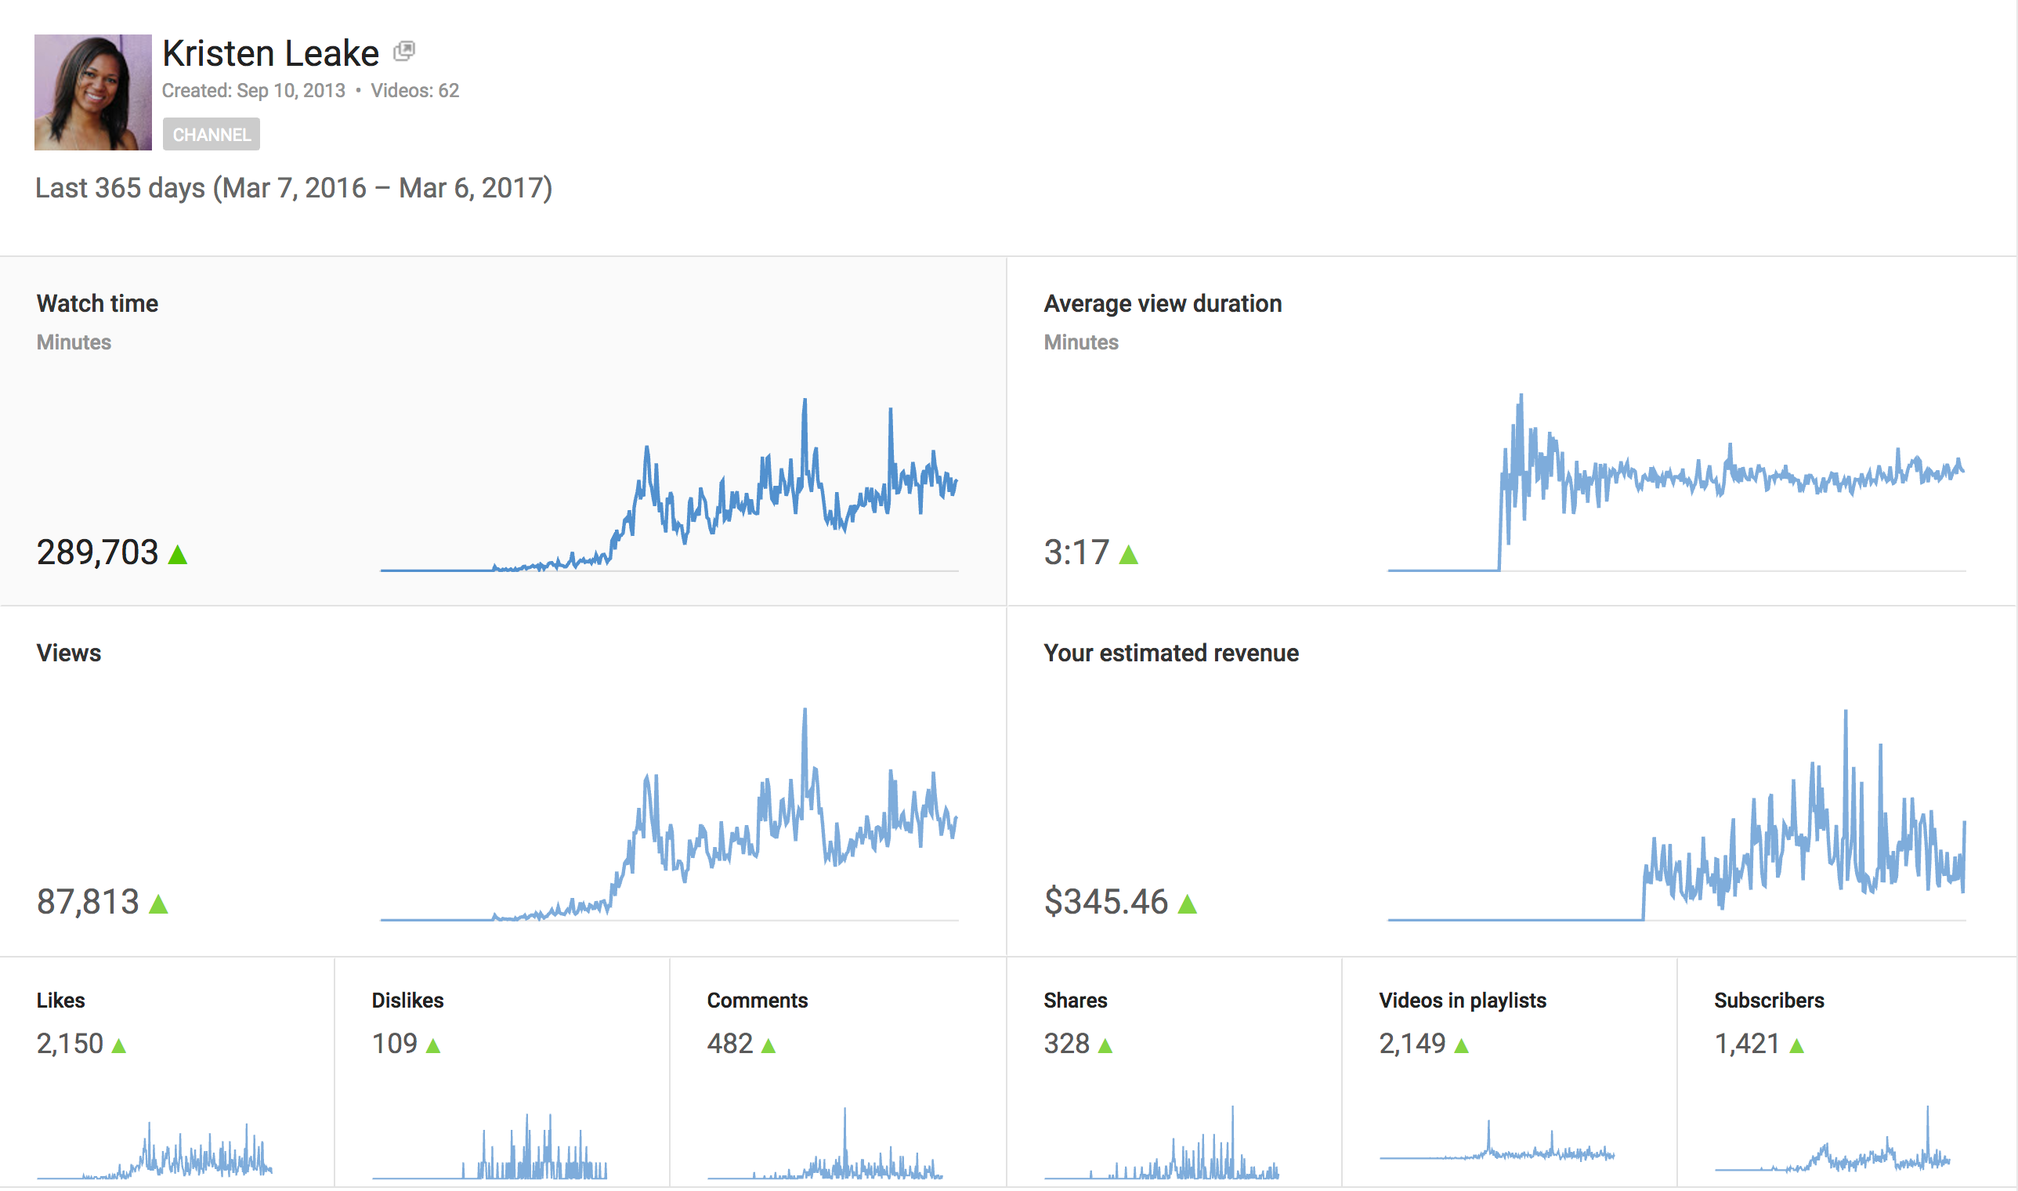Viewport: 2018px width, 1191px height.
Task: Click the Created: Sep 10, 2013 text
Action: point(254,91)
